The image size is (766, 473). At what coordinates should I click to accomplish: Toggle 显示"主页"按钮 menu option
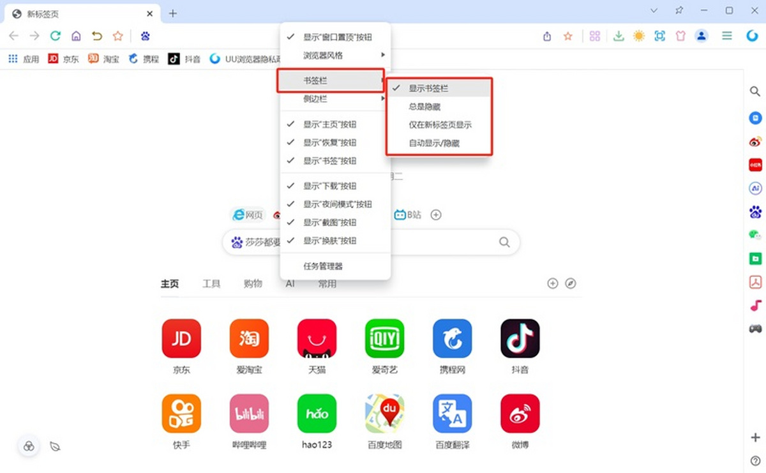[x=335, y=124]
